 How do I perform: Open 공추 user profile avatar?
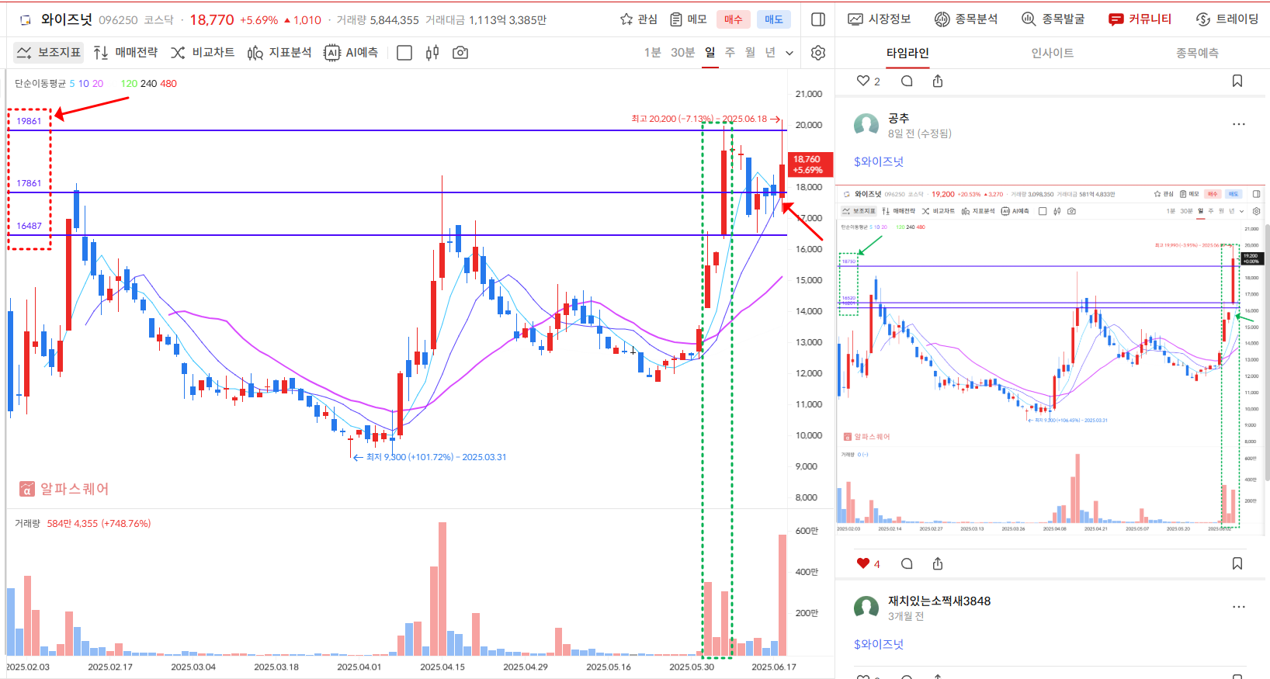pos(866,125)
